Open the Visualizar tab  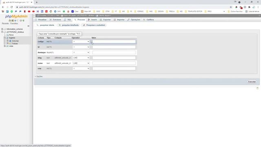click(x=41, y=20)
